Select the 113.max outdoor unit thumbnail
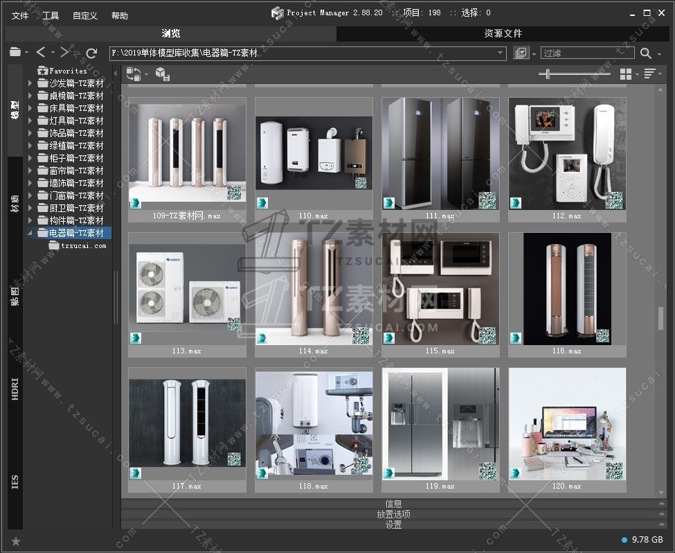Screen dimensions: 675x553 point(187,289)
